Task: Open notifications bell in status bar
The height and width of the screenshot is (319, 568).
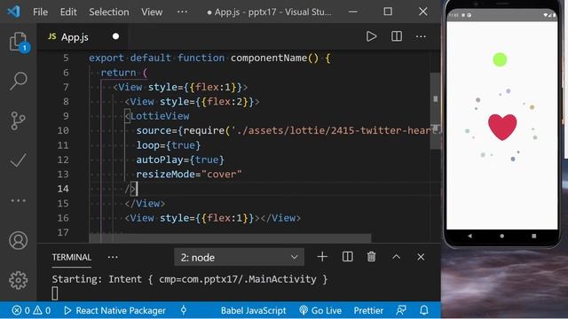Action: 424,310
